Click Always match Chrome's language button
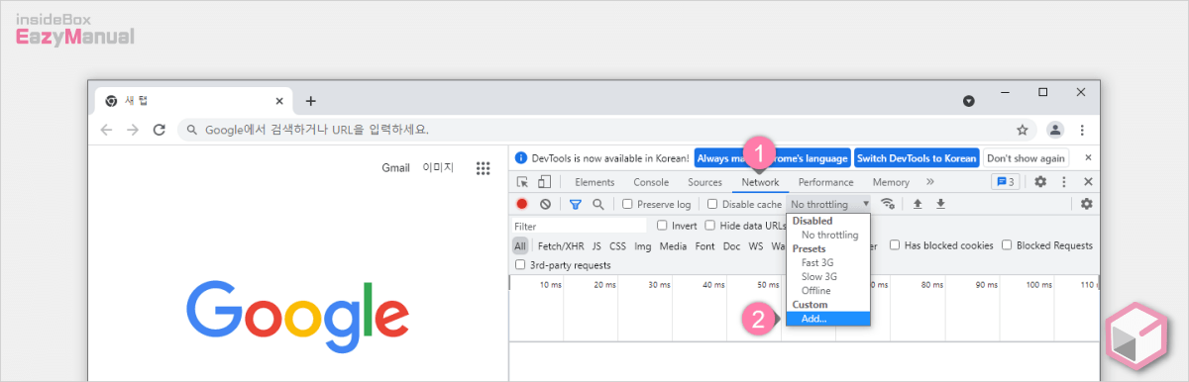 pyautogui.click(x=772, y=158)
